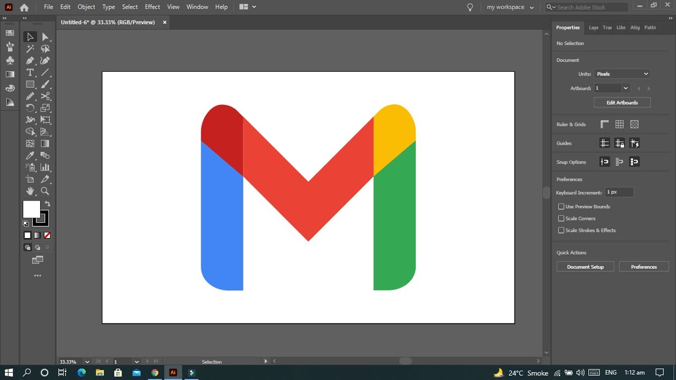Image resolution: width=676 pixels, height=380 pixels.
Task: Apply None red-slash swatch
Action: pyautogui.click(x=48, y=235)
